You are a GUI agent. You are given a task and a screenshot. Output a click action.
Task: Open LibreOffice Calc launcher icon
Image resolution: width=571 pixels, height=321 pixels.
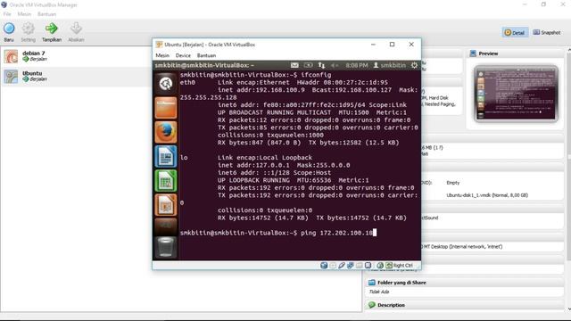166,181
